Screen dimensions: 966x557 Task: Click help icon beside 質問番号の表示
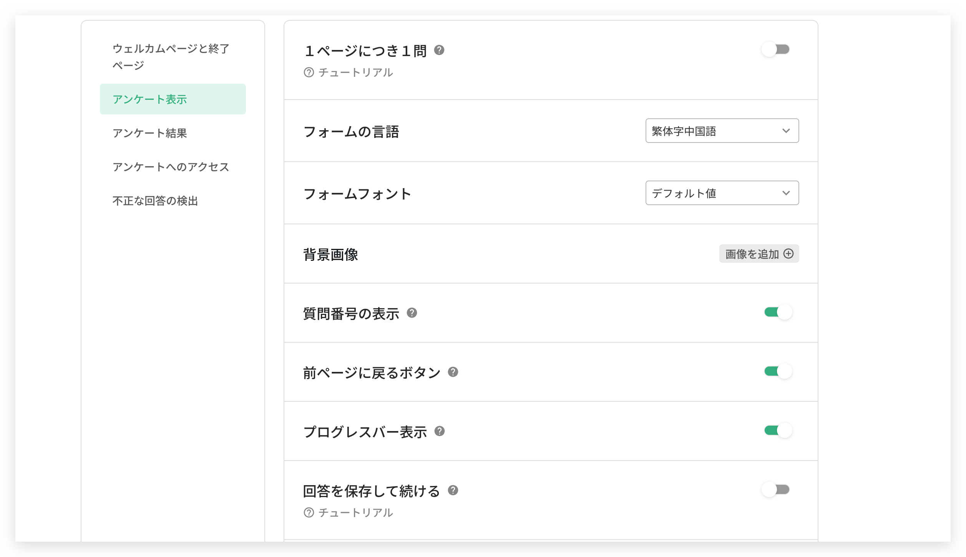point(412,313)
